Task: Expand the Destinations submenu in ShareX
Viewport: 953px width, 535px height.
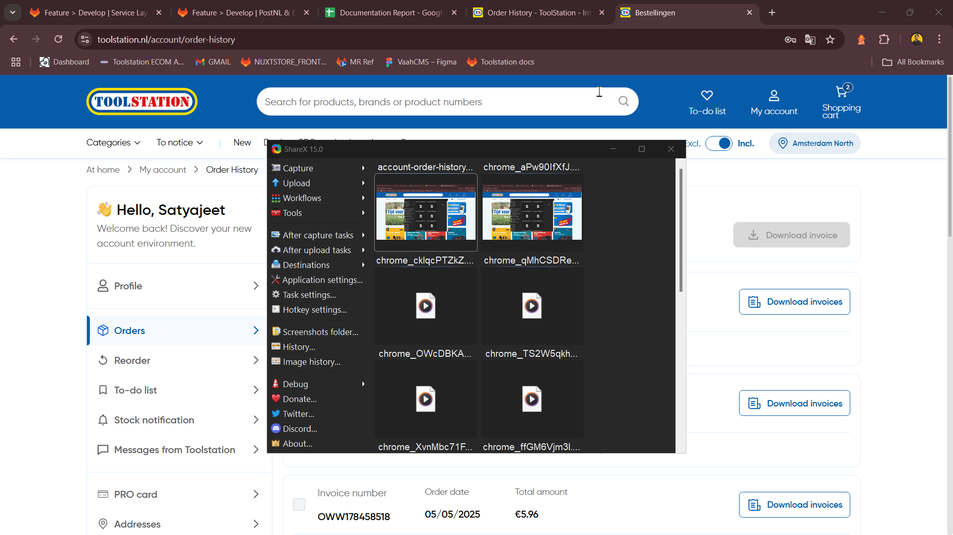Action: (x=305, y=265)
